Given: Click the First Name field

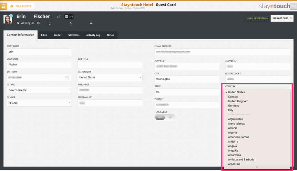Looking at the screenshot, I should pos(39,52).
